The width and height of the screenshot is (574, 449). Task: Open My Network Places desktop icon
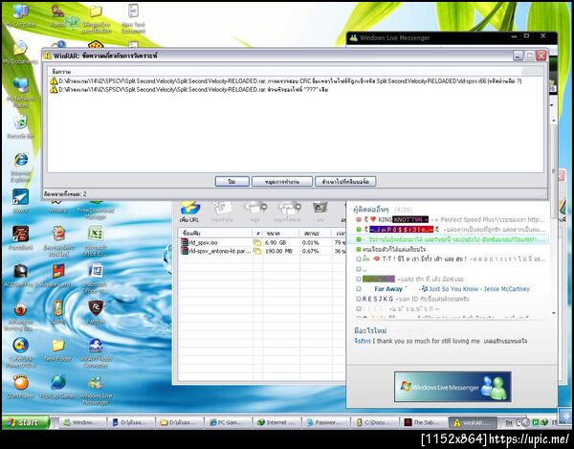click(20, 92)
